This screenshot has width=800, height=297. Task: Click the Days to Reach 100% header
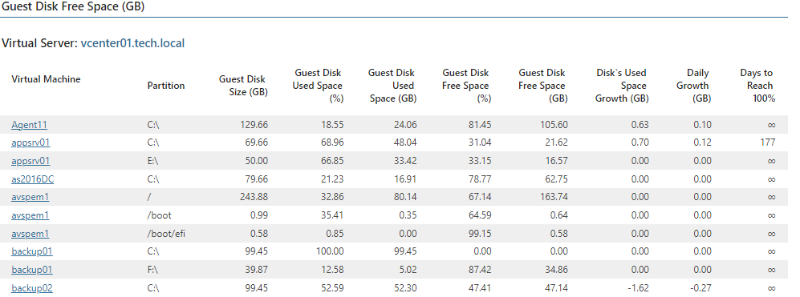tap(757, 86)
